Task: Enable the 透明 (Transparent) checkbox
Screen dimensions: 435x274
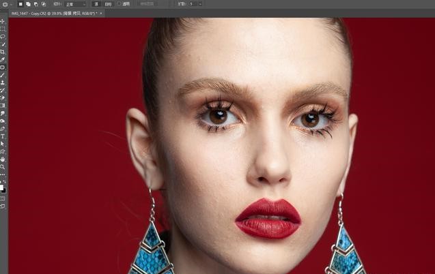Action: click(119, 3)
